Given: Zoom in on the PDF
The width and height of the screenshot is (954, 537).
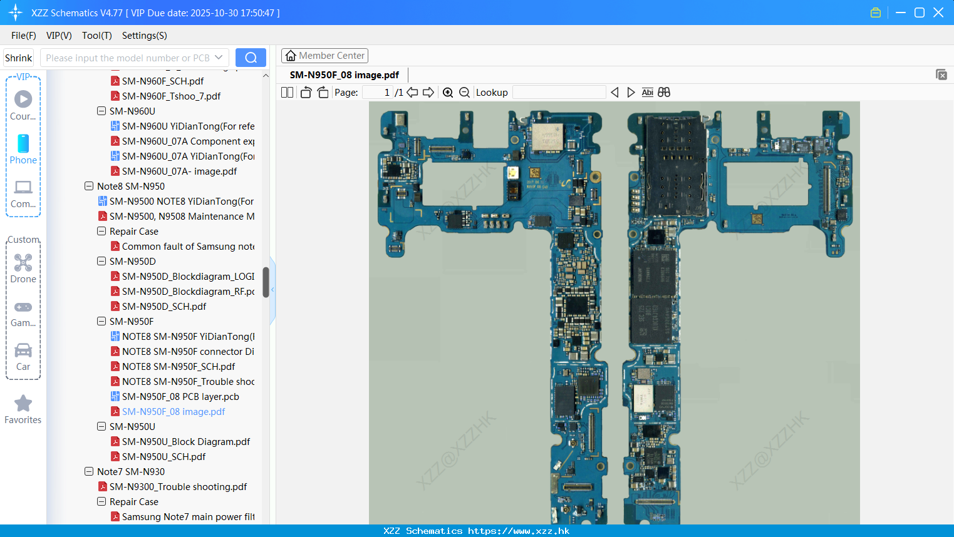Looking at the screenshot, I should [448, 92].
